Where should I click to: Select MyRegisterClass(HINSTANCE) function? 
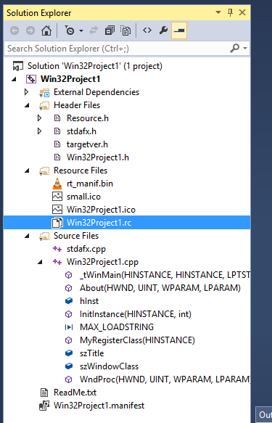(137, 340)
